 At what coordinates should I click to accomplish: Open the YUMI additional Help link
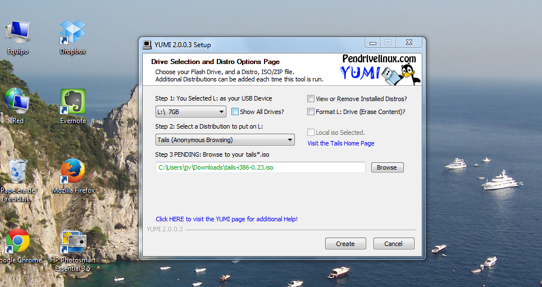click(x=226, y=219)
